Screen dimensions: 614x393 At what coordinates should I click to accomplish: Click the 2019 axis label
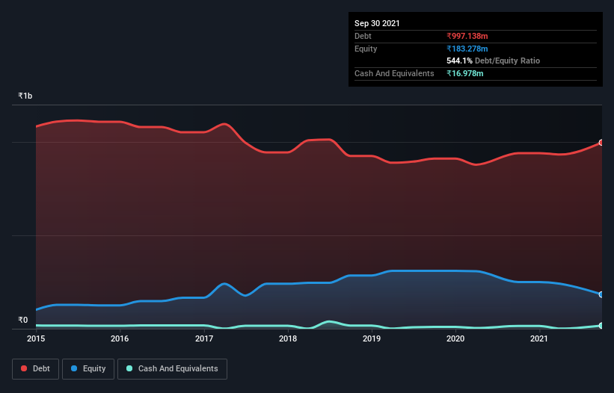372,338
